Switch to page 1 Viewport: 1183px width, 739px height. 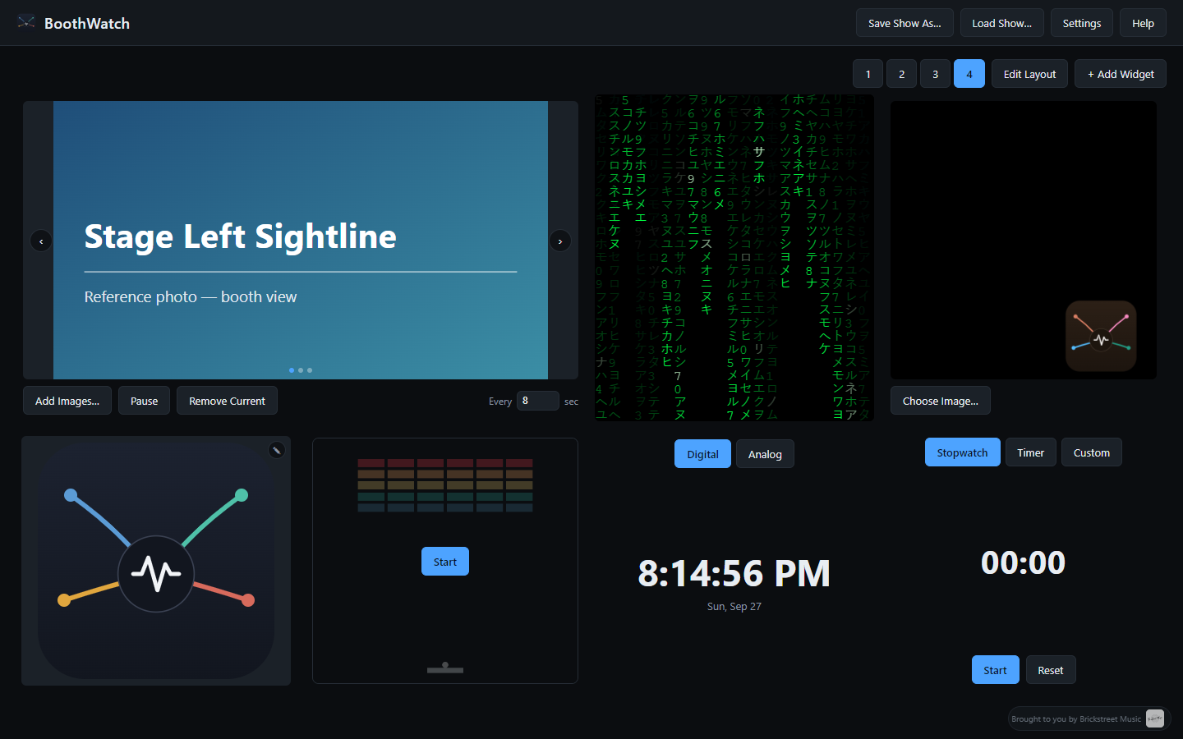pos(868,74)
